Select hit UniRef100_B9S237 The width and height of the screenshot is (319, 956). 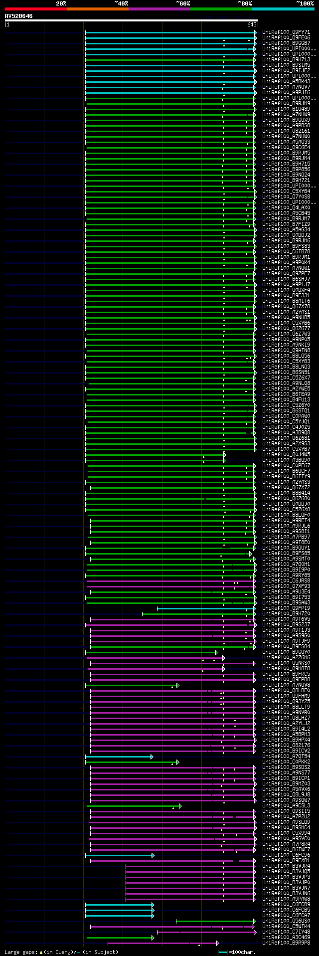[x=286, y=625]
